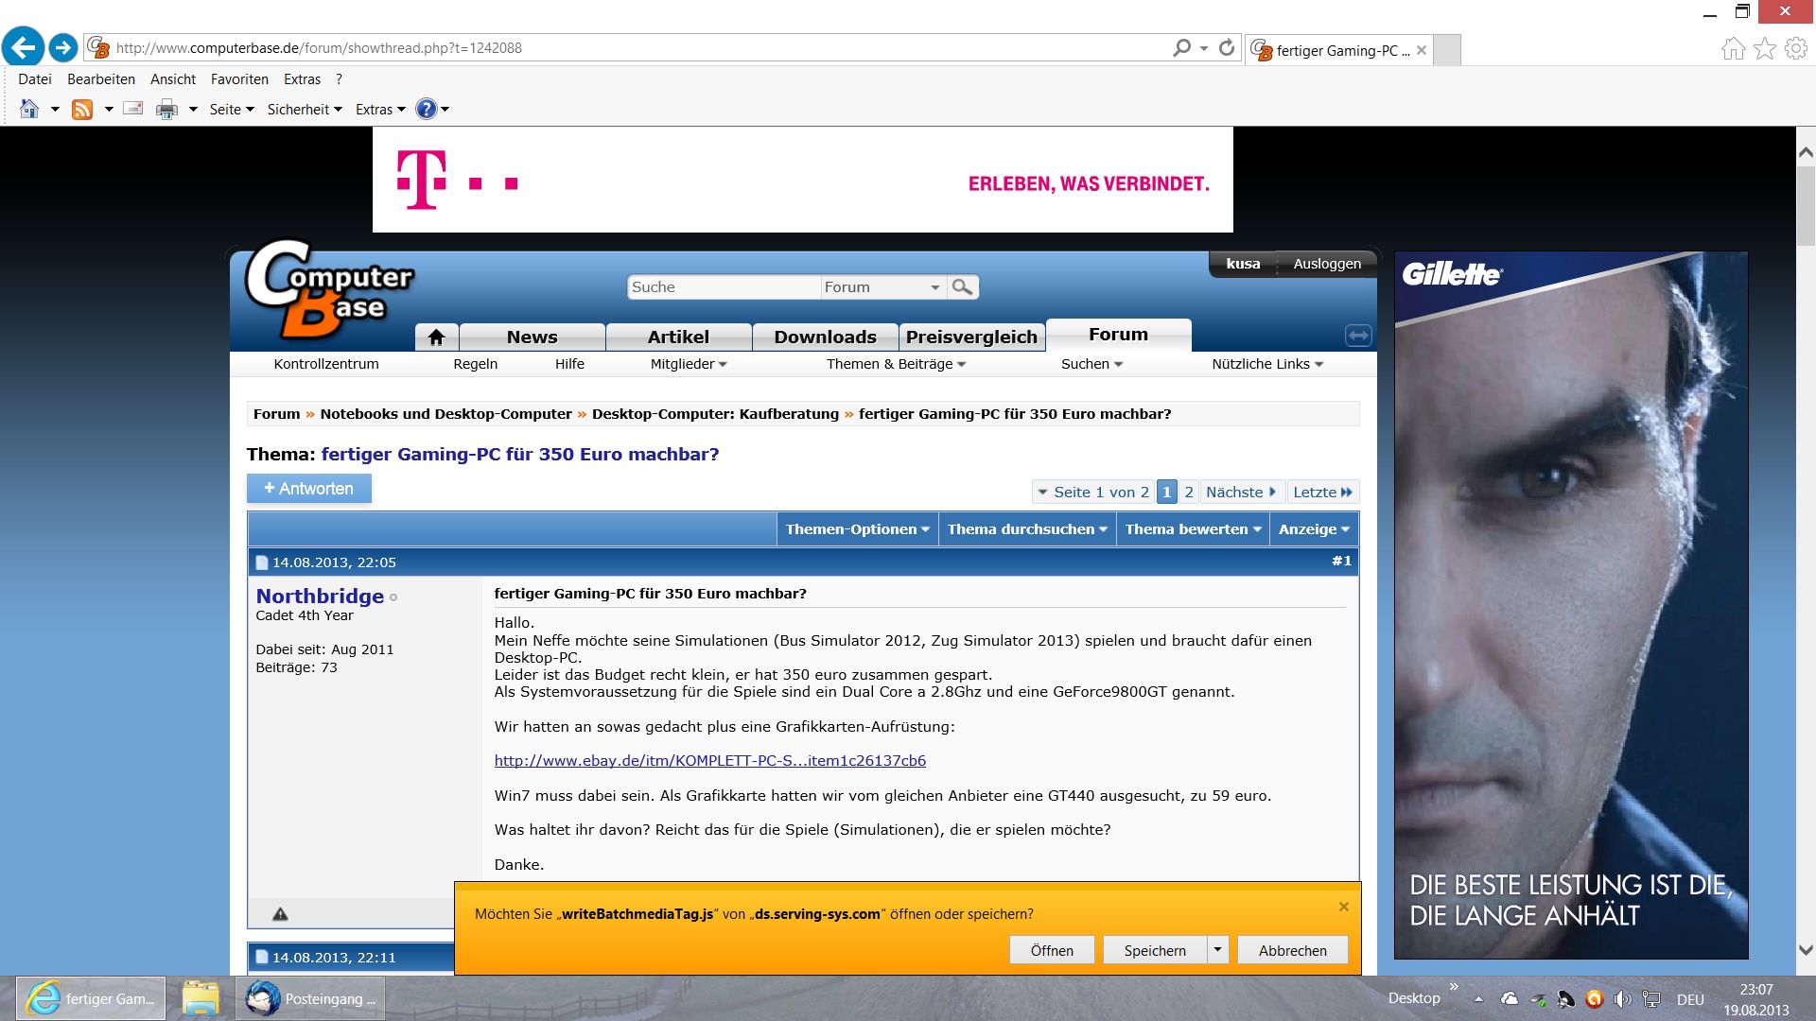This screenshot has width=1816, height=1021.
Task: Click the forum home house icon
Action: point(436,337)
